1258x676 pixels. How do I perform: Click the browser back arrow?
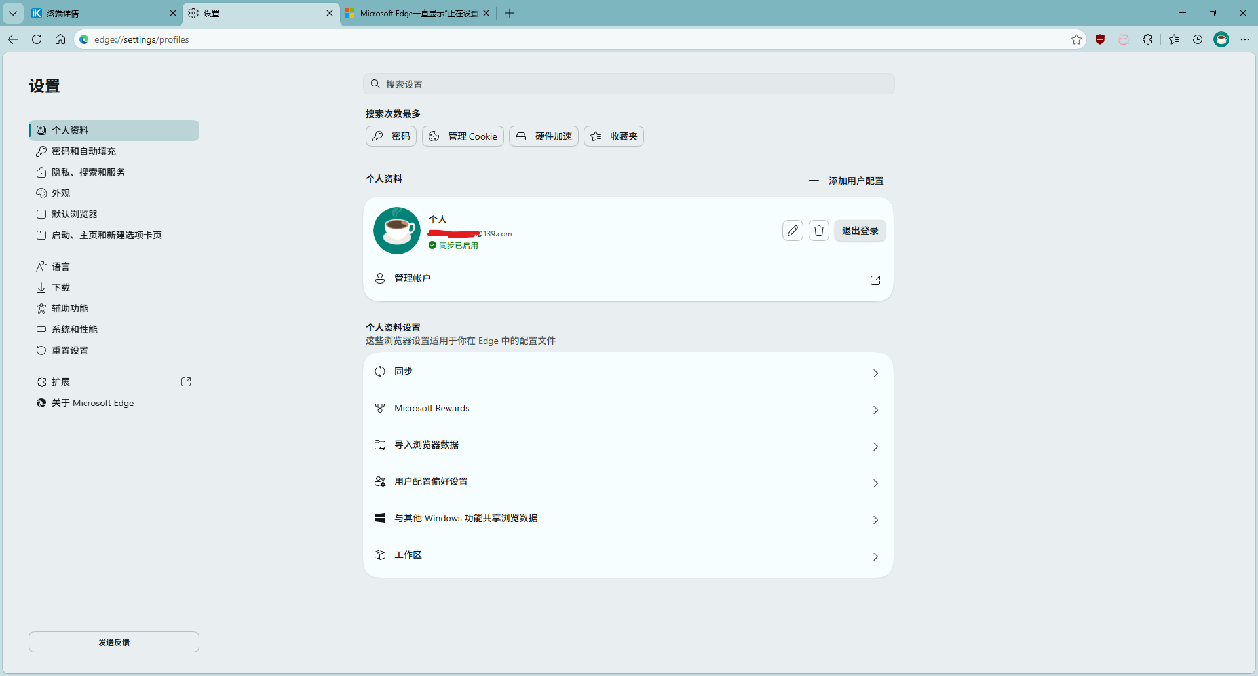(13, 39)
